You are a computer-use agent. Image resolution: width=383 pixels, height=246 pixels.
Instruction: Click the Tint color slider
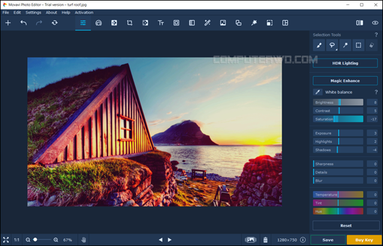(338, 203)
